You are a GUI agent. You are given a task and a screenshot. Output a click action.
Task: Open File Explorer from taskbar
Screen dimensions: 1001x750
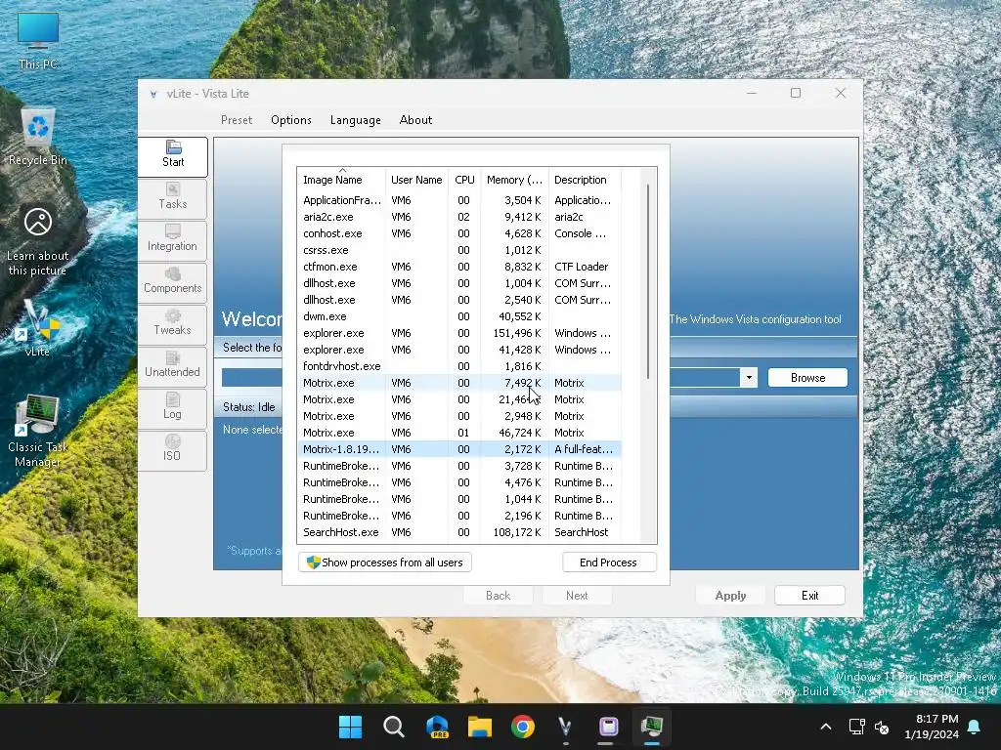(x=479, y=727)
